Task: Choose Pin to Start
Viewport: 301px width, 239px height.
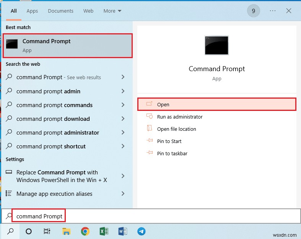Action: point(217,141)
